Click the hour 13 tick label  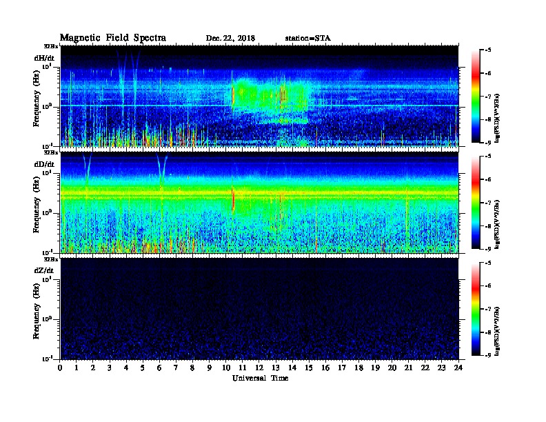click(x=276, y=368)
